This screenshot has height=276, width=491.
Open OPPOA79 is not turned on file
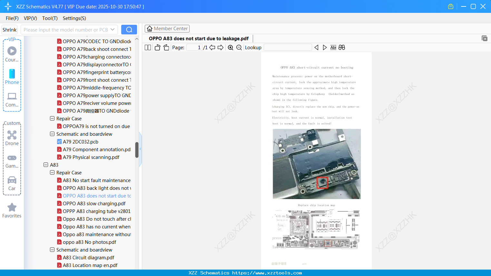coord(93,126)
